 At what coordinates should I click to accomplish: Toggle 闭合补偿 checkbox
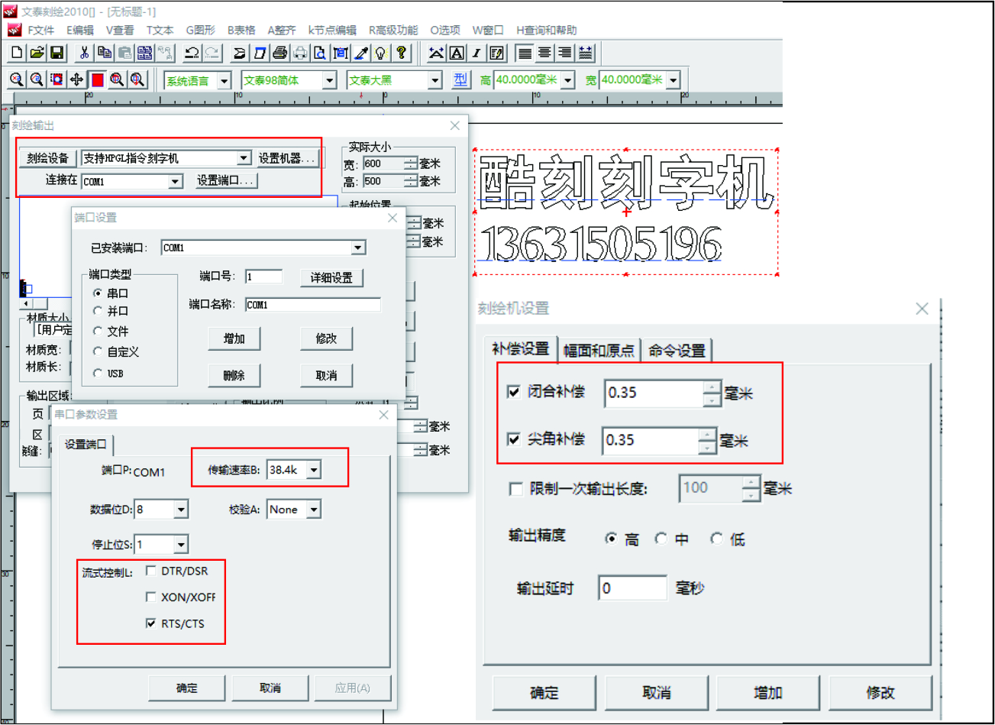(x=514, y=392)
